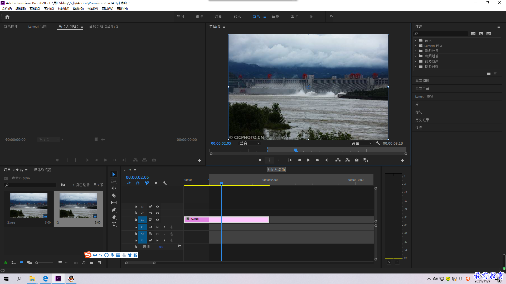The height and width of the screenshot is (284, 506).
Task: Toggle V2 track output eye
Action: (157, 213)
